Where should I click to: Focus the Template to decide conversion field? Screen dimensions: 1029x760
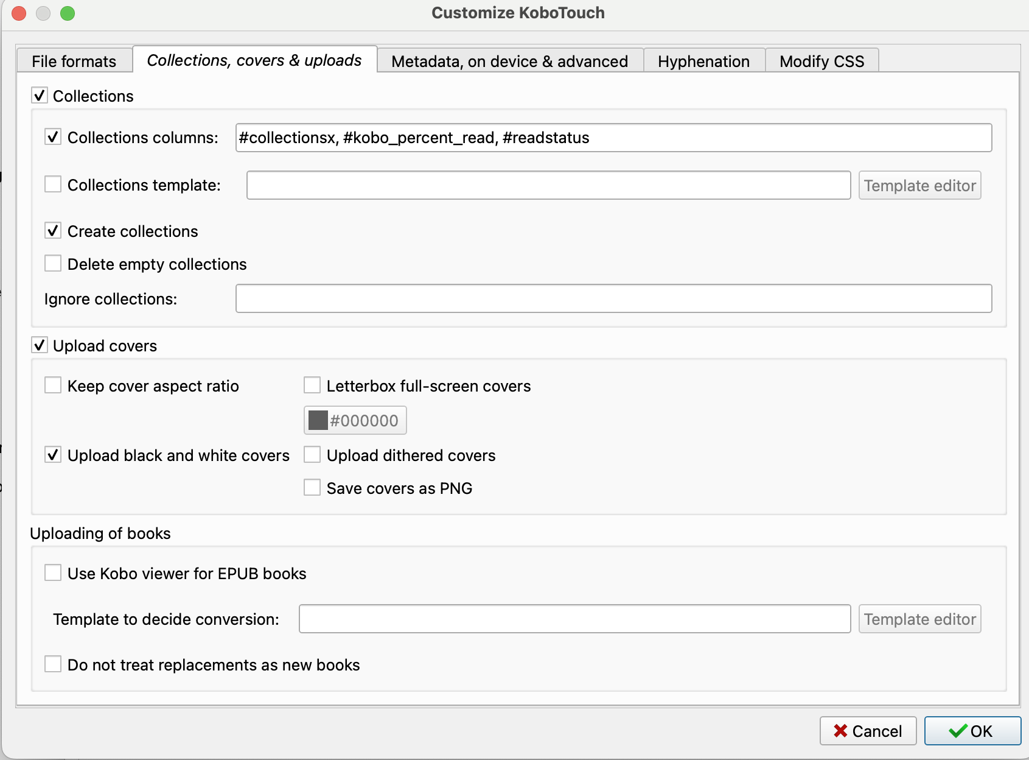click(x=574, y=619)
